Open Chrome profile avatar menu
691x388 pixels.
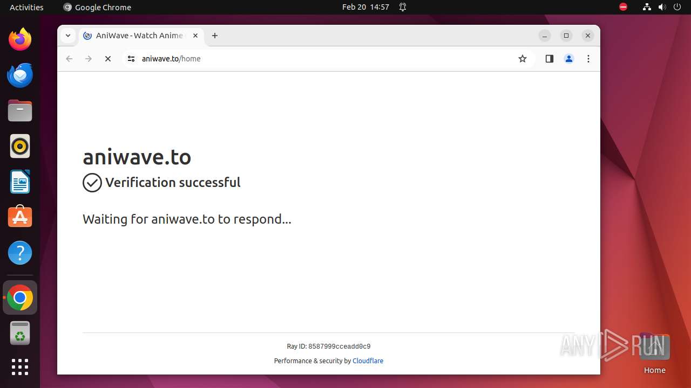[x=569, y=59]
